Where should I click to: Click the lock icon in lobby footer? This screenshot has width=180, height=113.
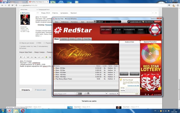146,94
